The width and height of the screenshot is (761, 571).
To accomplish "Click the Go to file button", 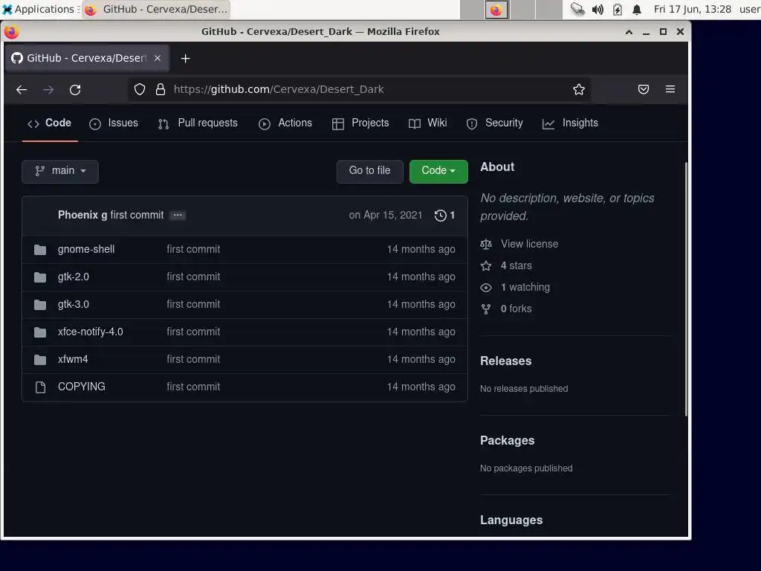I will point(370,171).
